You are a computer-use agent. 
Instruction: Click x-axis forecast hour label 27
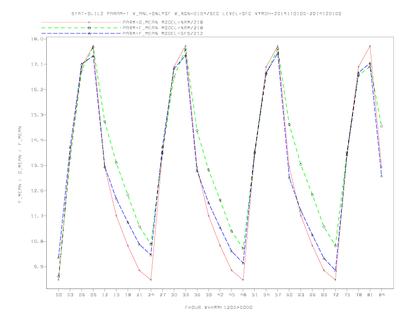[x=162, y=295]
